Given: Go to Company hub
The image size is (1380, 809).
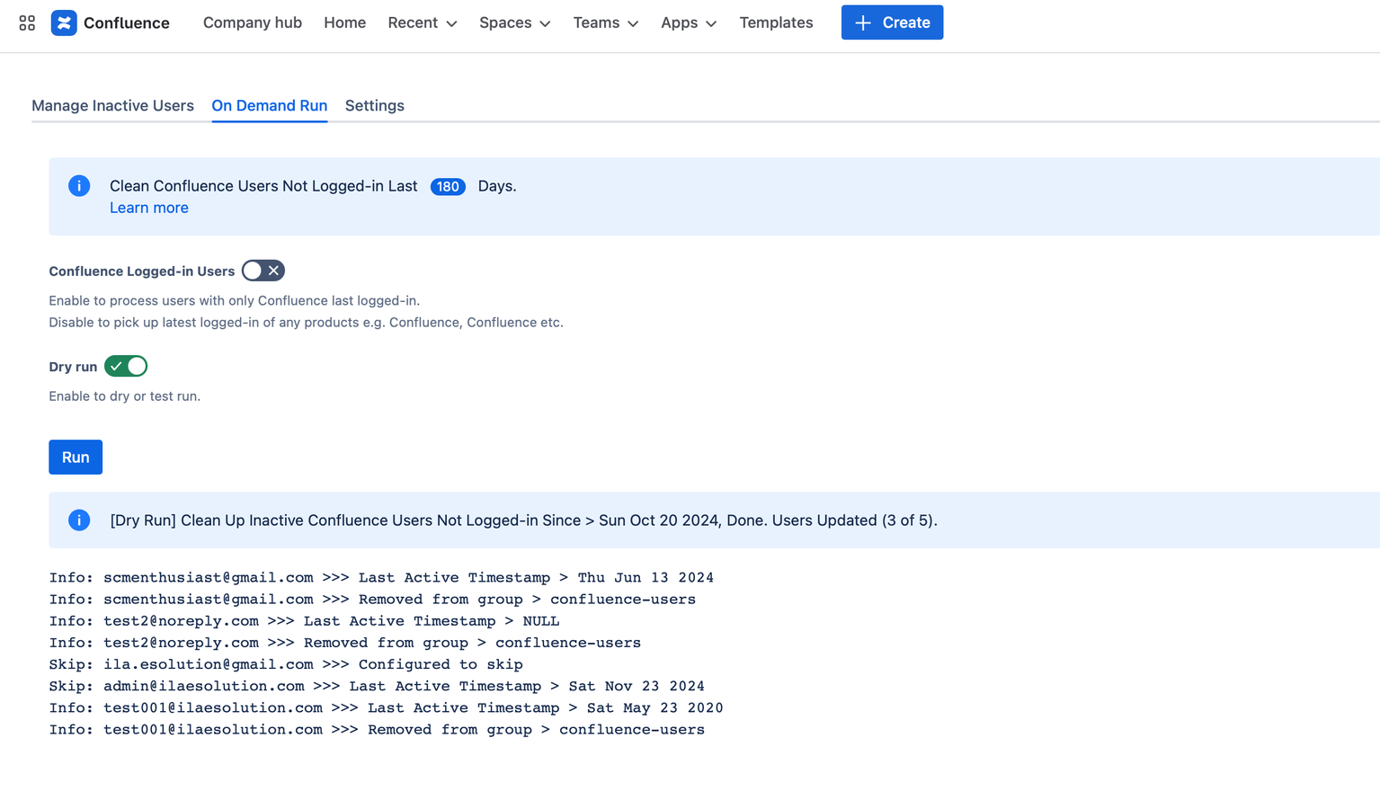Looking at the screenshot, I should point(253,22).
